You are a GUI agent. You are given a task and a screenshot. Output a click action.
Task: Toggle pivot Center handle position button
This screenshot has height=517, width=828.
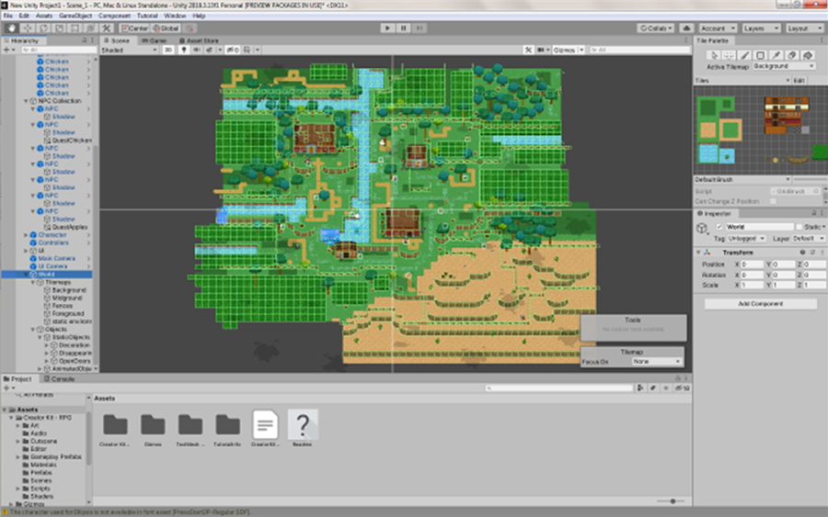click(x=134, y=28)
